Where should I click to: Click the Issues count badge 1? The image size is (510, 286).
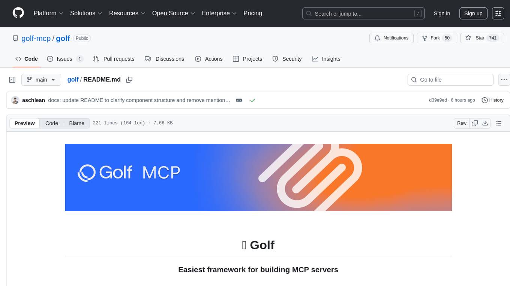pos(79,59)
